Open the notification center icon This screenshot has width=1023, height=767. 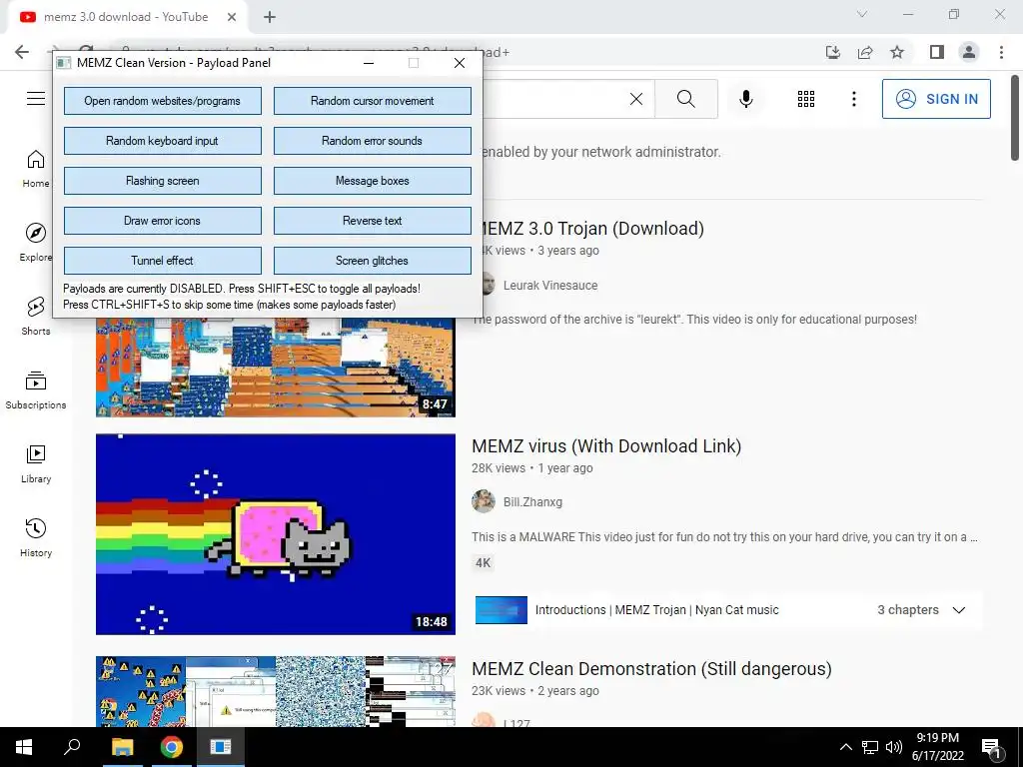click(x=992, y=749)
